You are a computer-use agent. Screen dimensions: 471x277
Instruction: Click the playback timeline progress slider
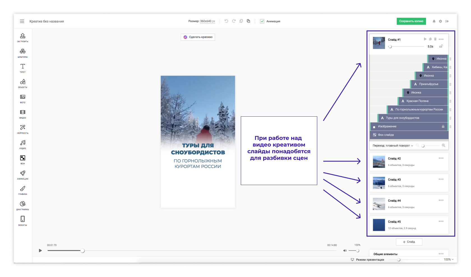(x=192, y=251)
